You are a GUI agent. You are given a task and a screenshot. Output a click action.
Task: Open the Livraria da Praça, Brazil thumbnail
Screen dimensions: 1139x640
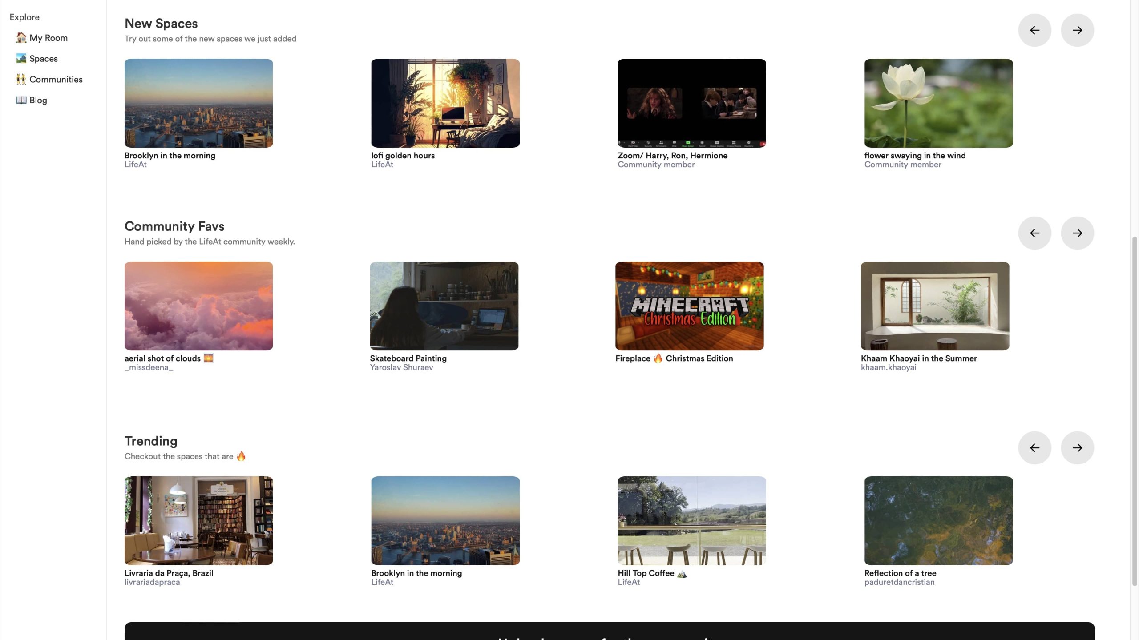[198, 521]
